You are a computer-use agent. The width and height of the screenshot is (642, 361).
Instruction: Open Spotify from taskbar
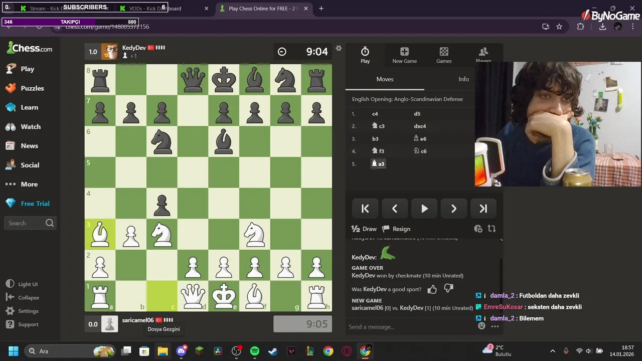click(x=254, y=351)
